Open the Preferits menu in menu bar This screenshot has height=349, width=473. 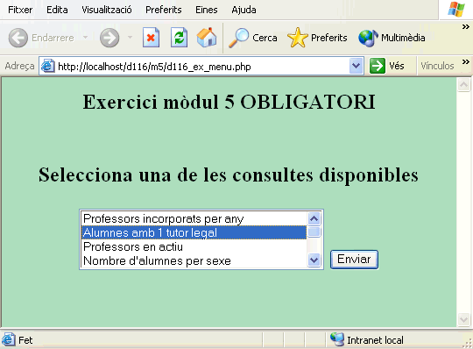tap(164, 10)
